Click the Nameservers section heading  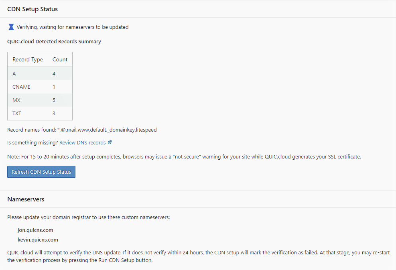coord(26,199)
